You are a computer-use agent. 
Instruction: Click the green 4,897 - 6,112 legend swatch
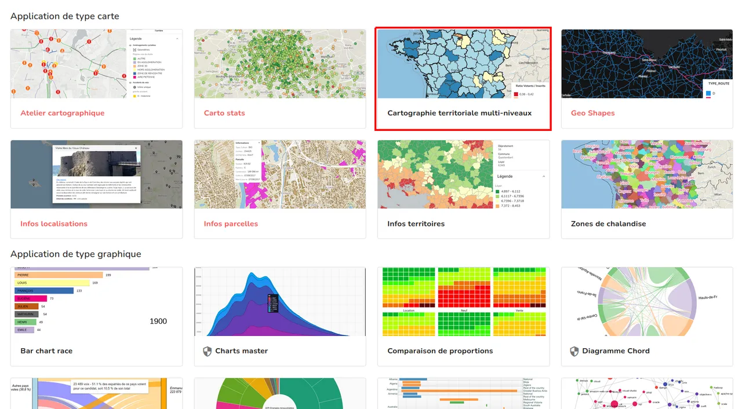tap(498, 191)
